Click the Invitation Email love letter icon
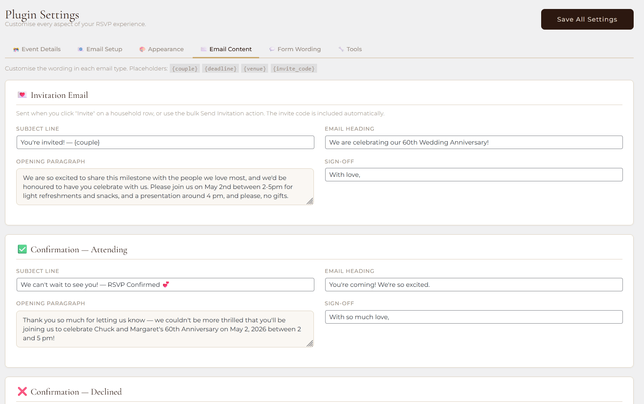 point(22,95)
